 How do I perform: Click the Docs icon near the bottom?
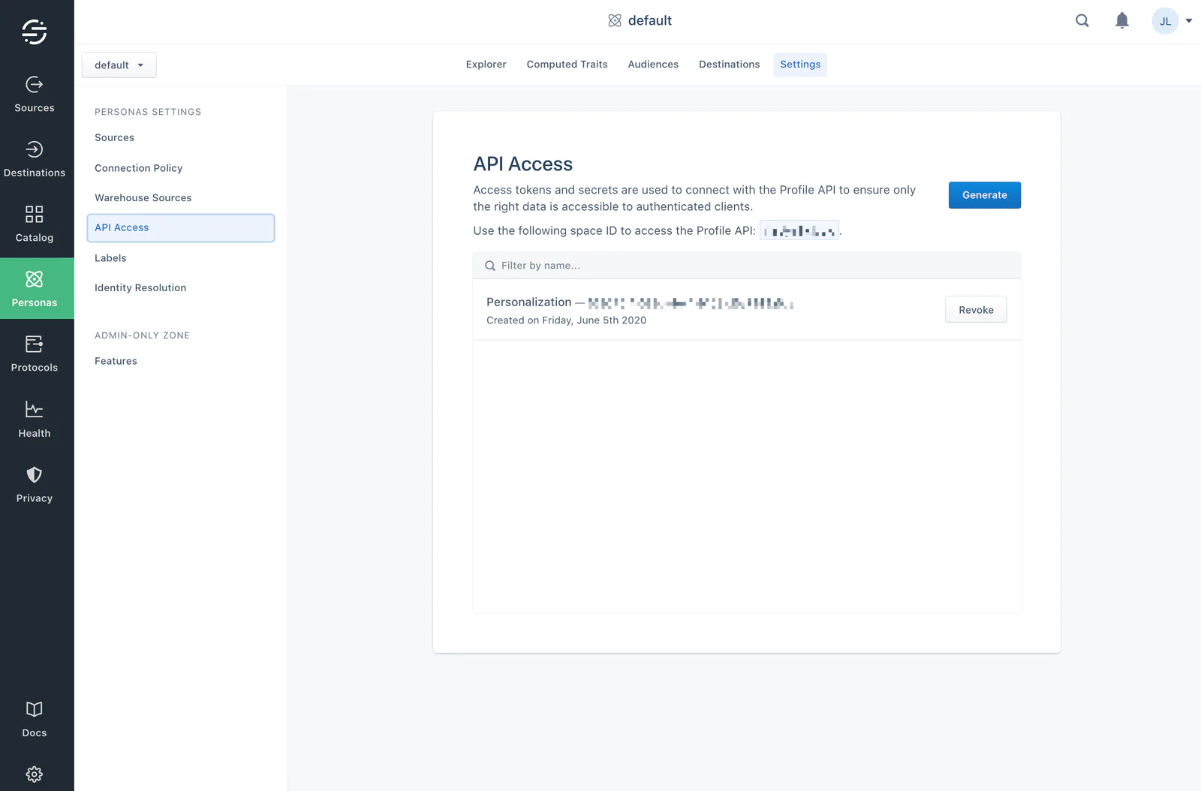click(34, 718)
